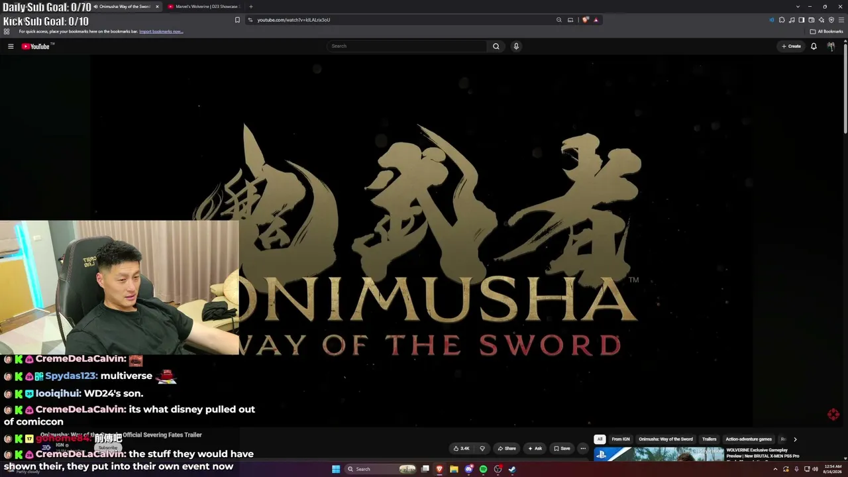Open the Brave Shields lion icon

(x=585, y=20)
